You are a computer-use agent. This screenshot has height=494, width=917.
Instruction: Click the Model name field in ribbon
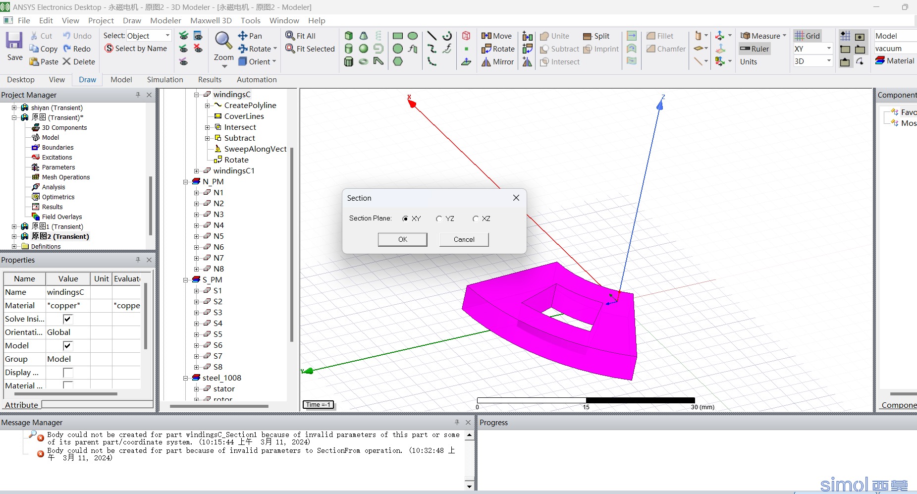tap(895, 36)
